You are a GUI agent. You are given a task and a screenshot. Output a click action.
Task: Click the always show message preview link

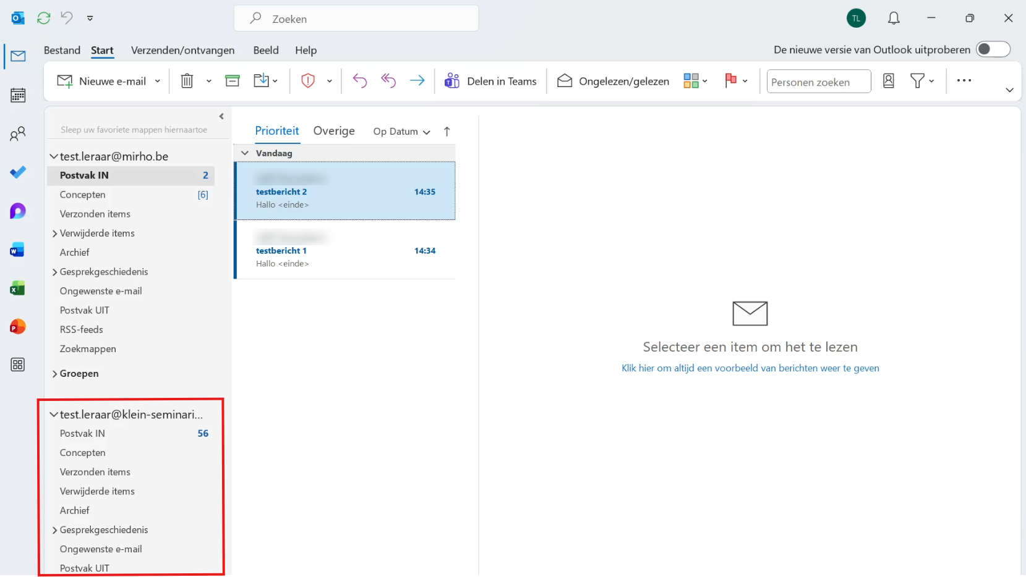point(750,368)
